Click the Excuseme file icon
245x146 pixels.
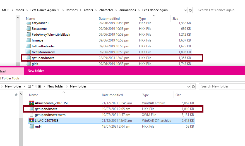point(28,28)
